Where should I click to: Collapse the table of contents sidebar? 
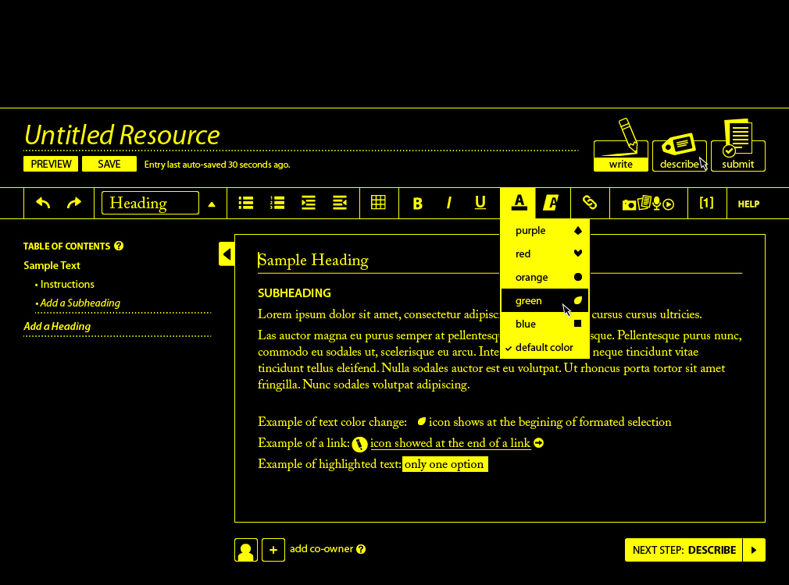(227, 253)
